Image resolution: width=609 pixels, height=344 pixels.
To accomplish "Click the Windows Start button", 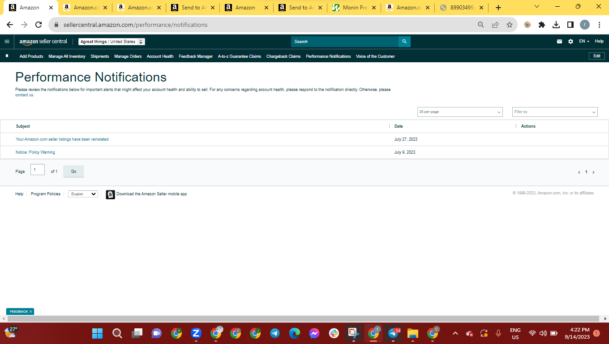I will 97,333.
